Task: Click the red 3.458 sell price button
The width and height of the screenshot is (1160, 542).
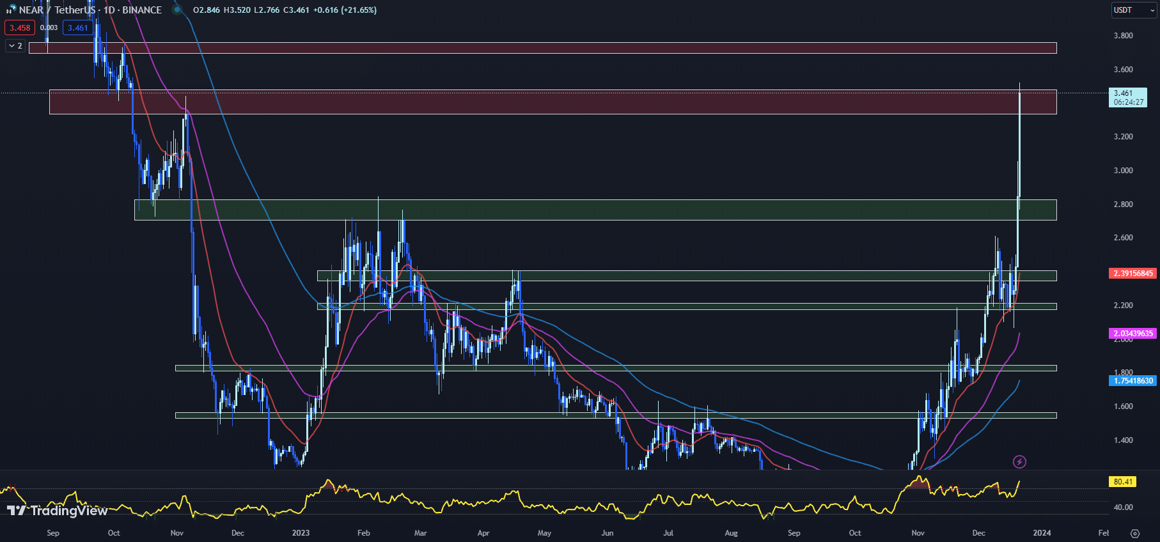Action: 20,27
